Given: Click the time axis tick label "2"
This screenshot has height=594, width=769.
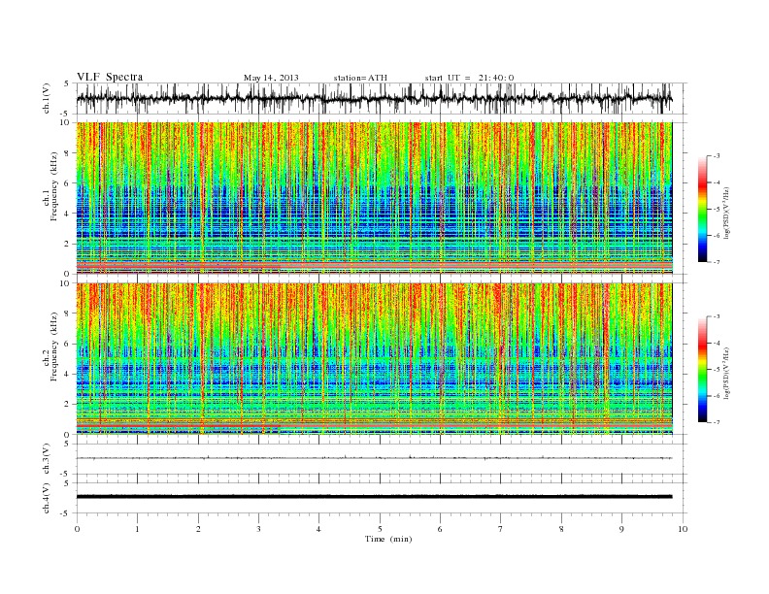Looking at the screenshot, I should click(x=198, y=529).
